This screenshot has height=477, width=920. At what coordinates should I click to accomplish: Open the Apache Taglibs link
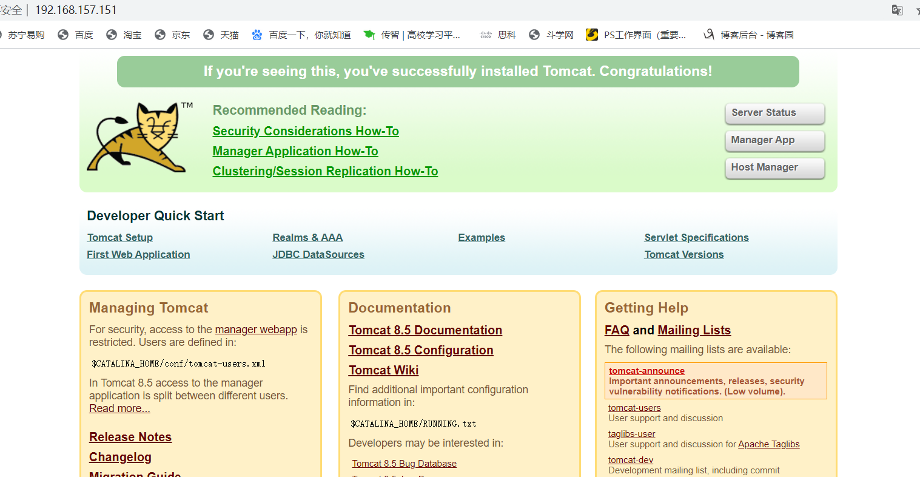coord(769,444)
